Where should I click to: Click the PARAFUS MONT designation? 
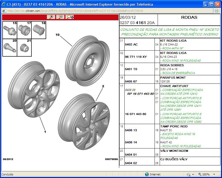point(173,78)
